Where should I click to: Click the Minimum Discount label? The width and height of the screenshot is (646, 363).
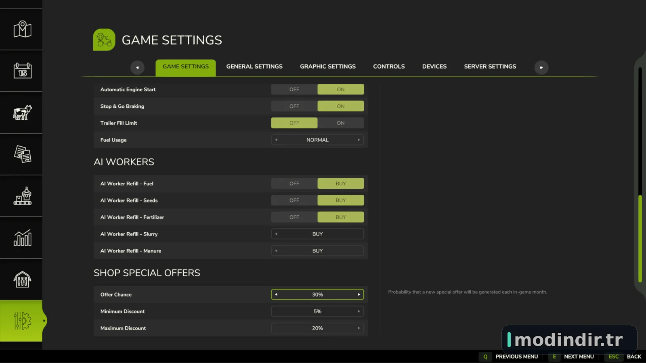pyautogui.click(x=122, y=311)
